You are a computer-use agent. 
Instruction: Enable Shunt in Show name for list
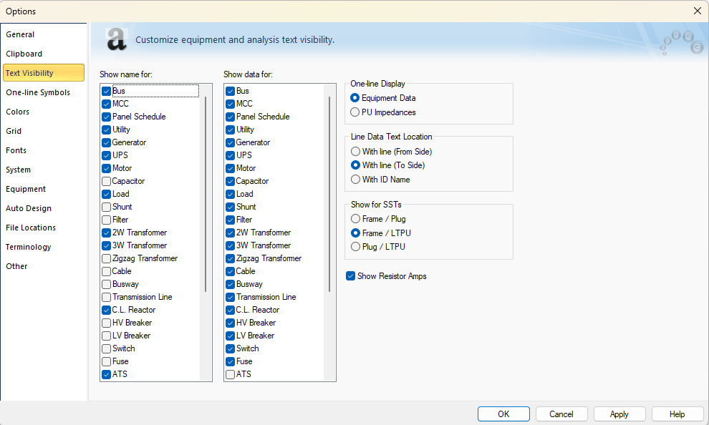click(106, 207)
